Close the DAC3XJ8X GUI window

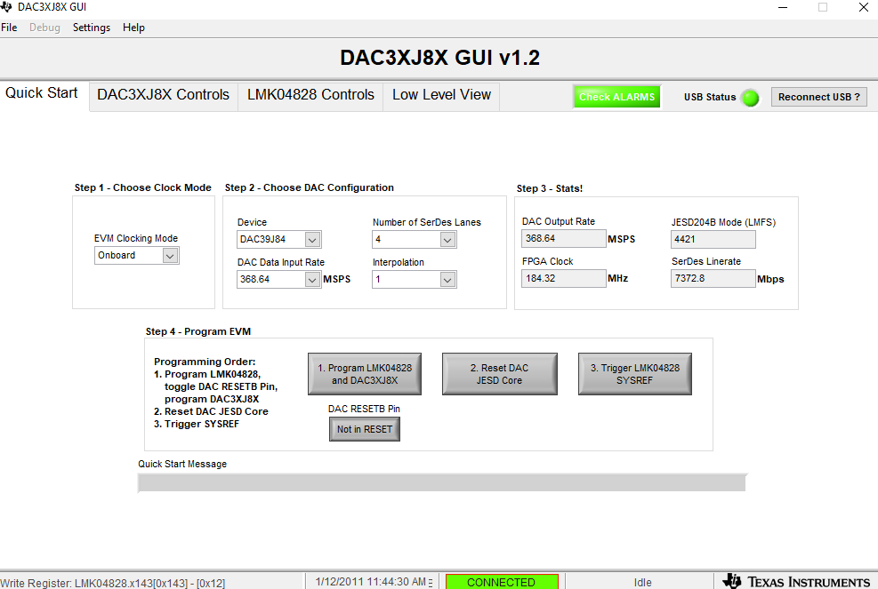pos(864,7)
